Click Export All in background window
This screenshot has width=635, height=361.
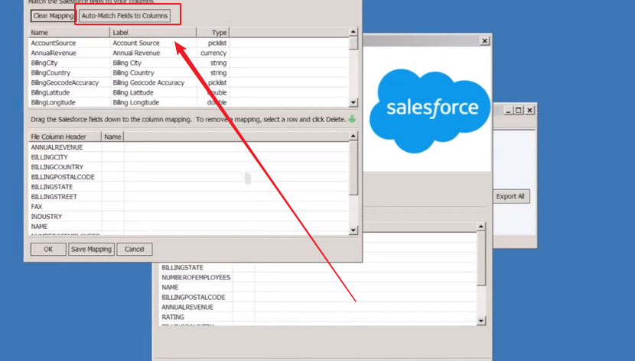click(510, 196)
